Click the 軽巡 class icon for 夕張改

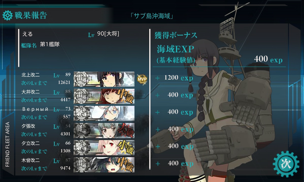click(82, 131)
